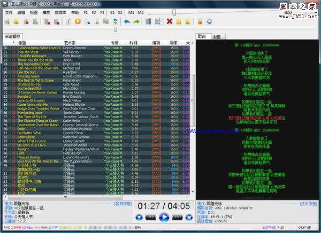Image resolution: width=321 pixels, height=233 pixels.
Task: Click the status bar progress meter at 35%
Action: [x=96, y=227]
